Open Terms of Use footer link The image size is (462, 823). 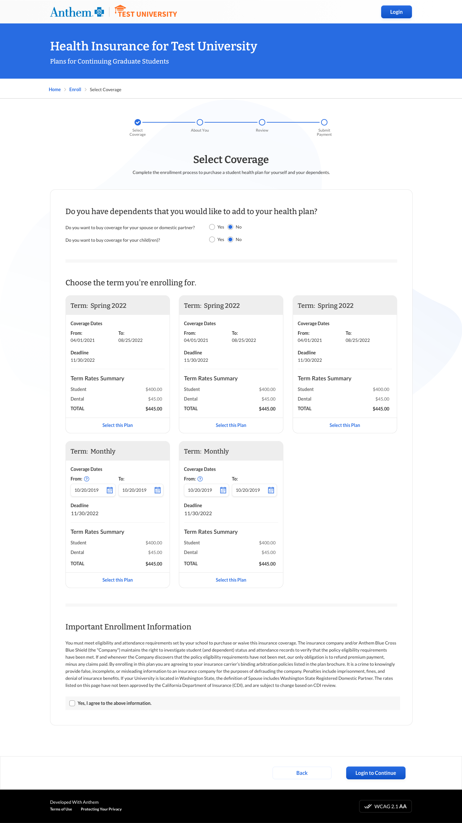tap(61, 809)
